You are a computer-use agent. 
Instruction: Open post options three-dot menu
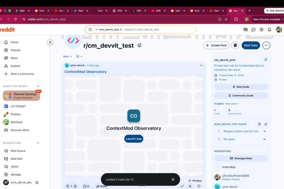click(x=201, y=65)
